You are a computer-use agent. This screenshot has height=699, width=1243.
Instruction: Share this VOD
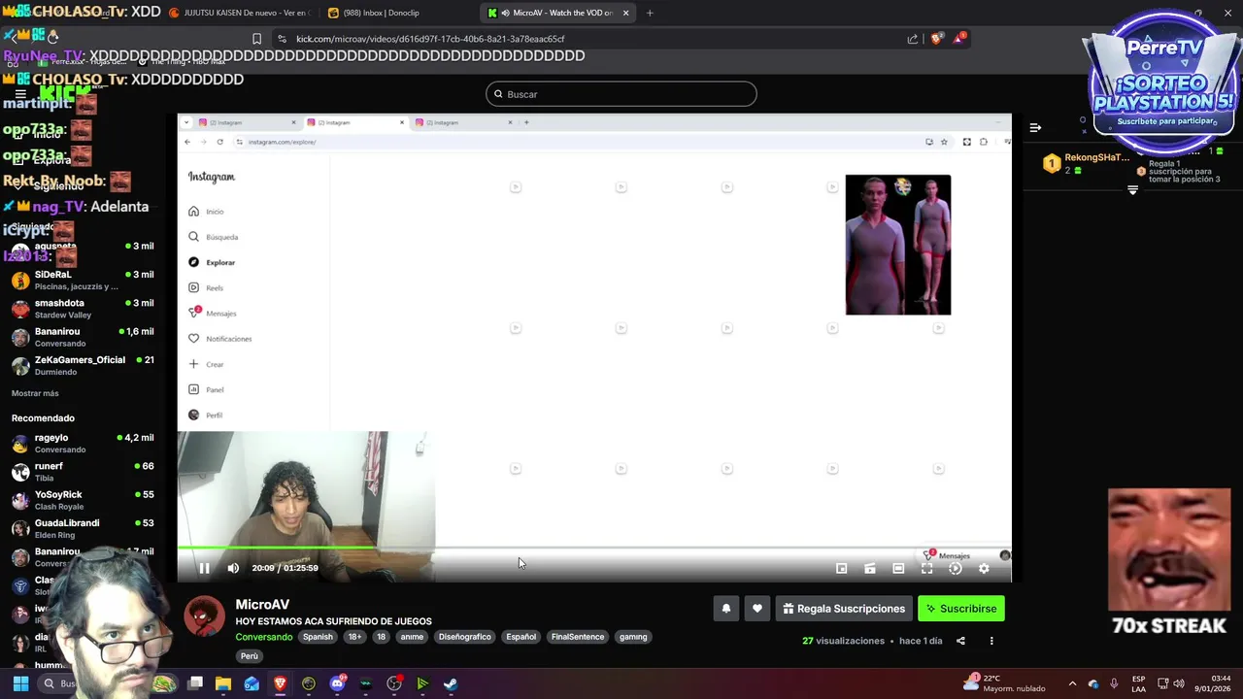[x=960, y=641]
